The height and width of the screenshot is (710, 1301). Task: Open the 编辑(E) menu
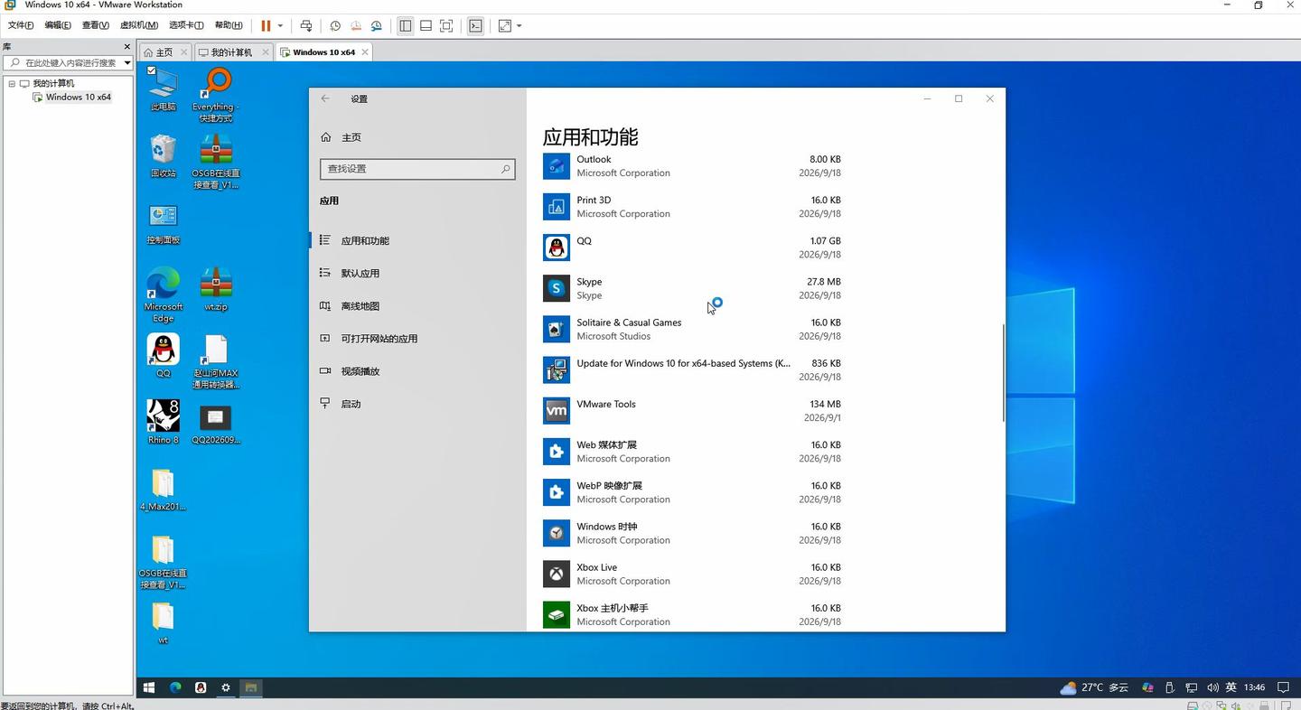pyautogui.click(x=58, y=25)
